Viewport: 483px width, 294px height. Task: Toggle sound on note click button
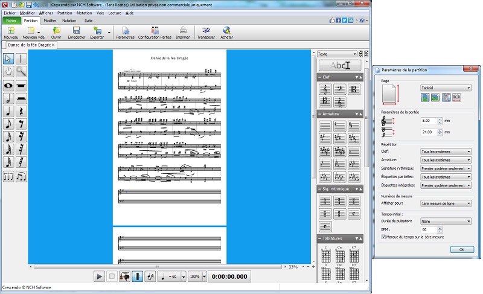tap(150, 276)
